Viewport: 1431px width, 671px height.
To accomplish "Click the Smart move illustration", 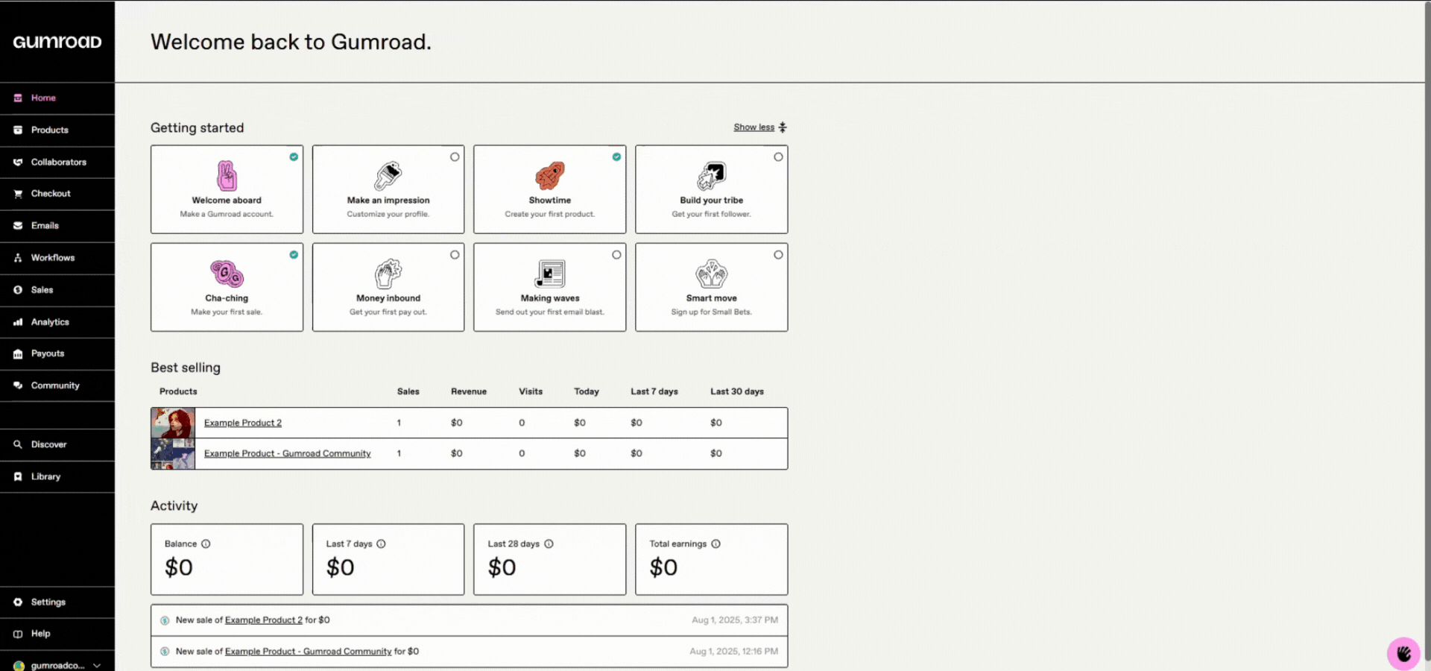I will click(712, 274).
